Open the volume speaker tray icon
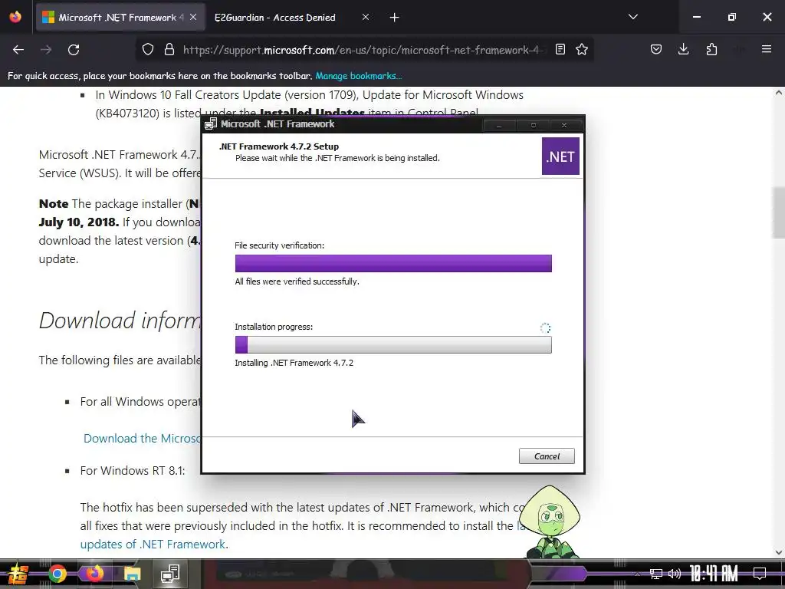785x589 pixels. tap(675, 574)
